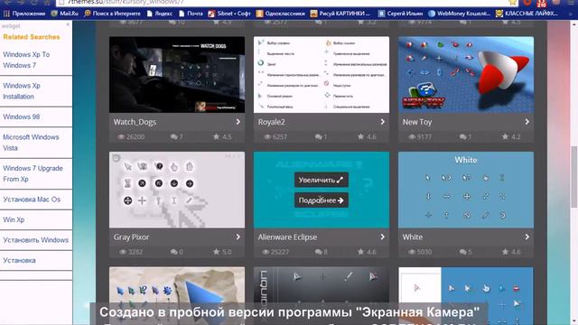This screenshot has width=578, height=325.
Task: Close the webget related searches widget
Action: click(68, 25)
